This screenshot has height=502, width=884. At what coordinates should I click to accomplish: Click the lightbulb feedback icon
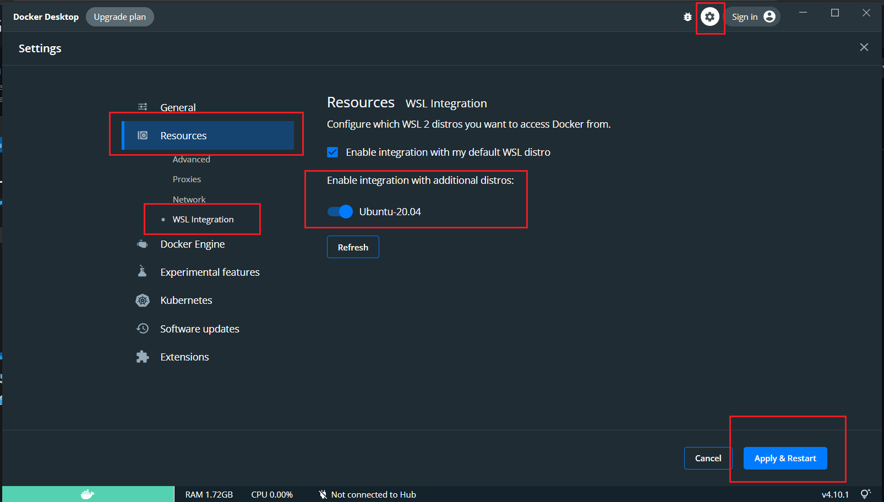point(865,494)
